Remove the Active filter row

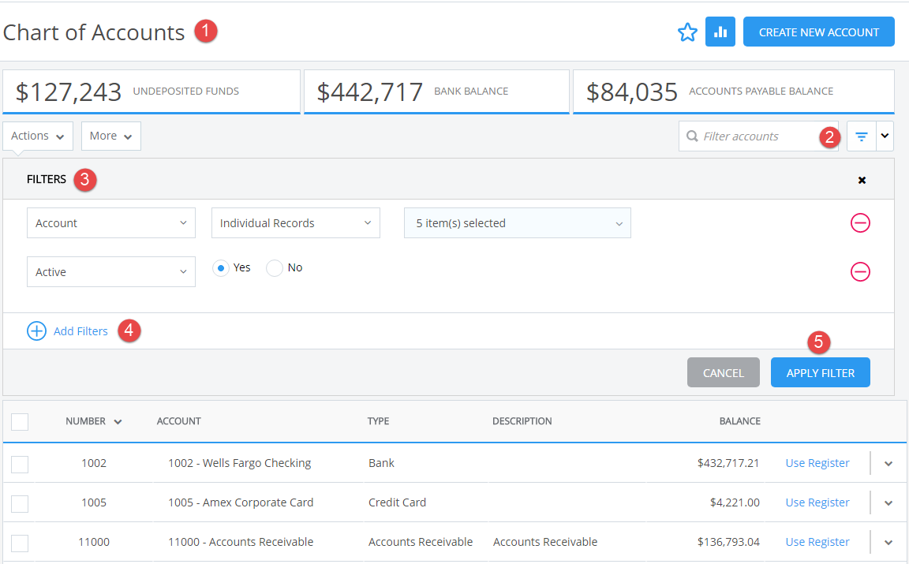coord(860,271)
